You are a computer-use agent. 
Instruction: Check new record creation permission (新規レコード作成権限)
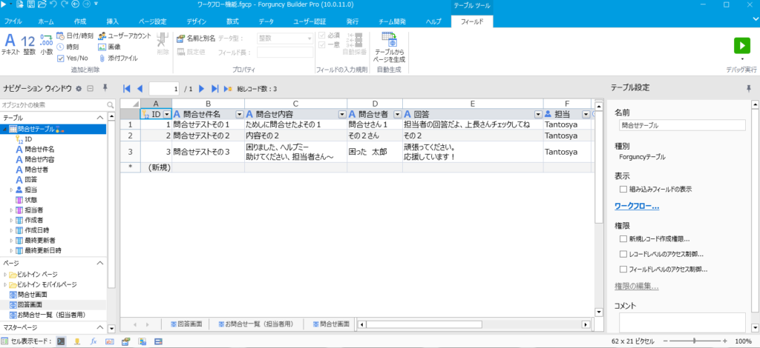point(623,238)
